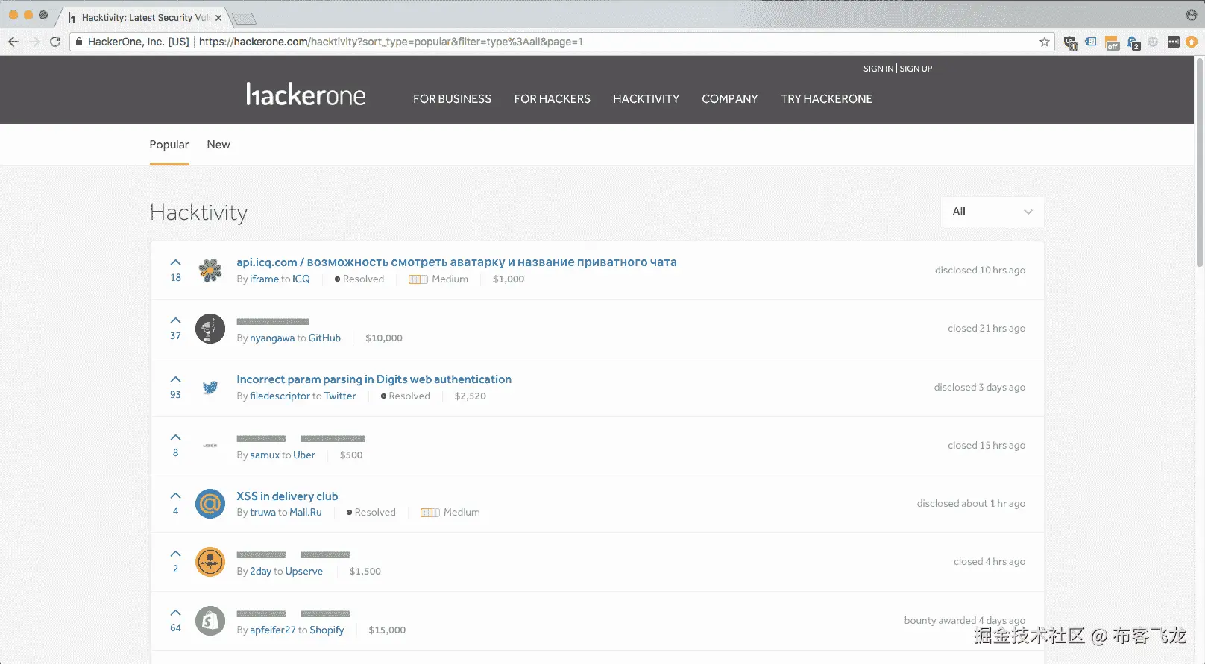View samux's hacker profile
This screenshot has height=664, width=1205.
[x=265, y=455]
